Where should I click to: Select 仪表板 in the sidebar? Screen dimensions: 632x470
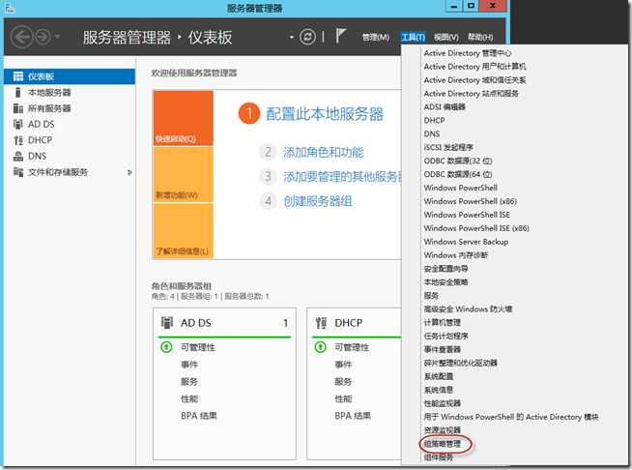(70, 76)
